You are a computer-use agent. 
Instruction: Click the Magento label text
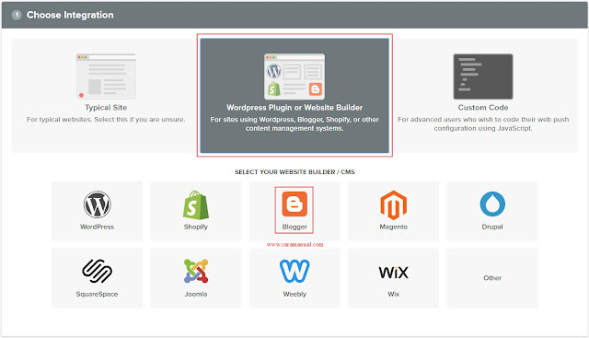(x=393, y=227)
